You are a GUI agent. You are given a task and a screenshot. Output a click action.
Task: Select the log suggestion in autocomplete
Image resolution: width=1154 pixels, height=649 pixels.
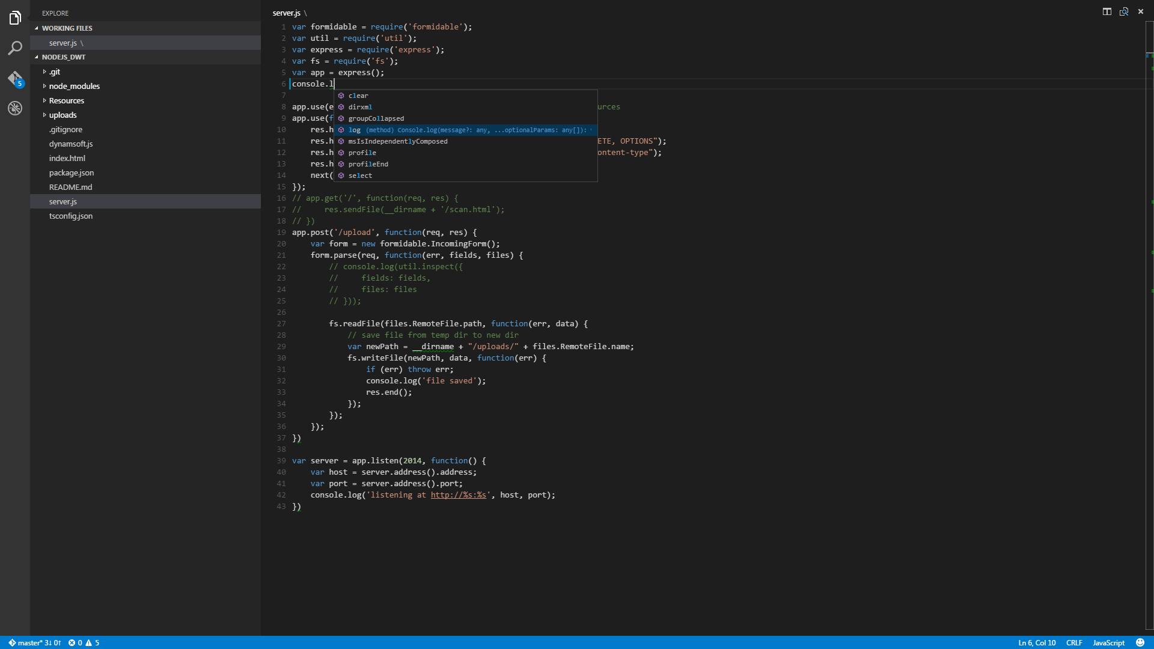coord(355,130)
